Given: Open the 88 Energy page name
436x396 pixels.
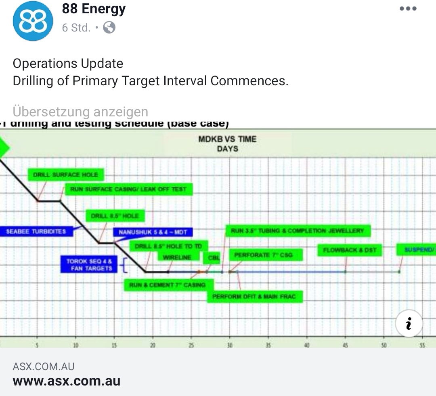Looking at the screenshot, I should point(94,9).
